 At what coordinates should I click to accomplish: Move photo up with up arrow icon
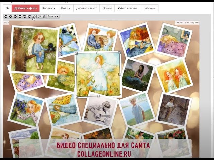pos(10,16)
